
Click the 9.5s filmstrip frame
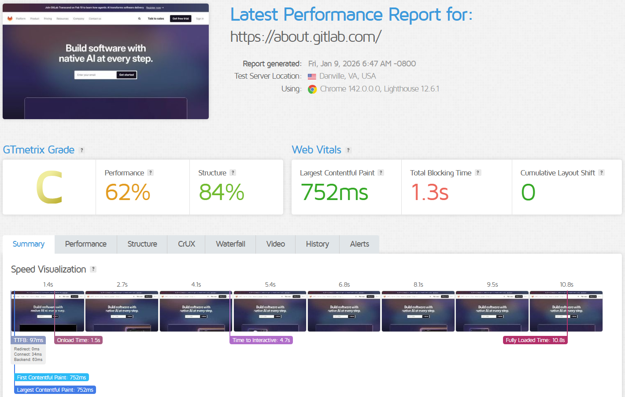click(492, 311)
